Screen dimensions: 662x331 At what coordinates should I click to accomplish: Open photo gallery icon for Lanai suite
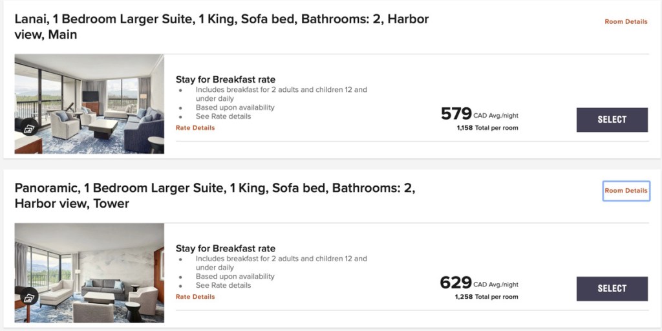(x=28, y=129)
